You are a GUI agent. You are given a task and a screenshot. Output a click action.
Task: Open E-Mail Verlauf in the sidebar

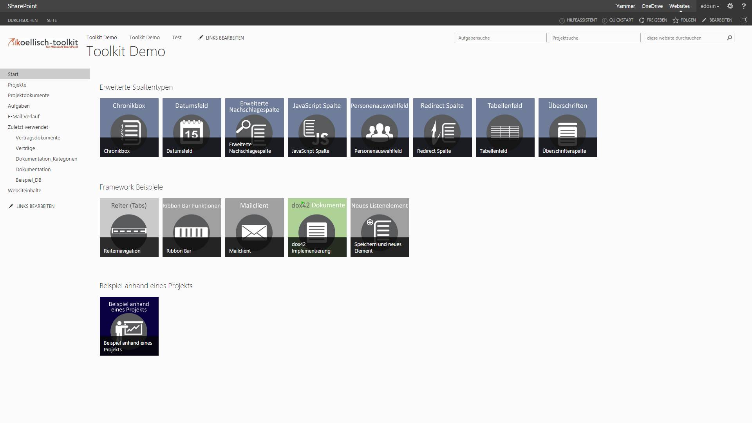click(x=23, y=116)
